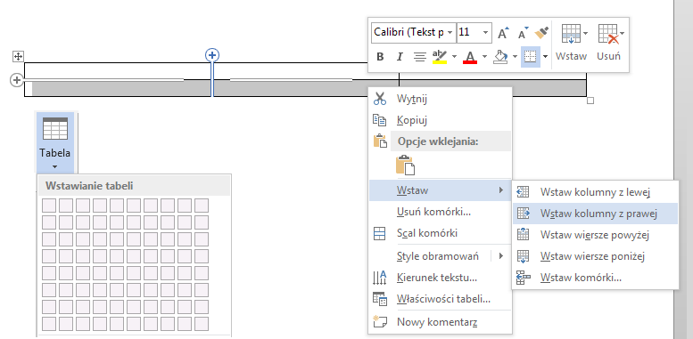Choose Kopiuj from the context menu
Screen dimensions: 693x339
(441, 120)
